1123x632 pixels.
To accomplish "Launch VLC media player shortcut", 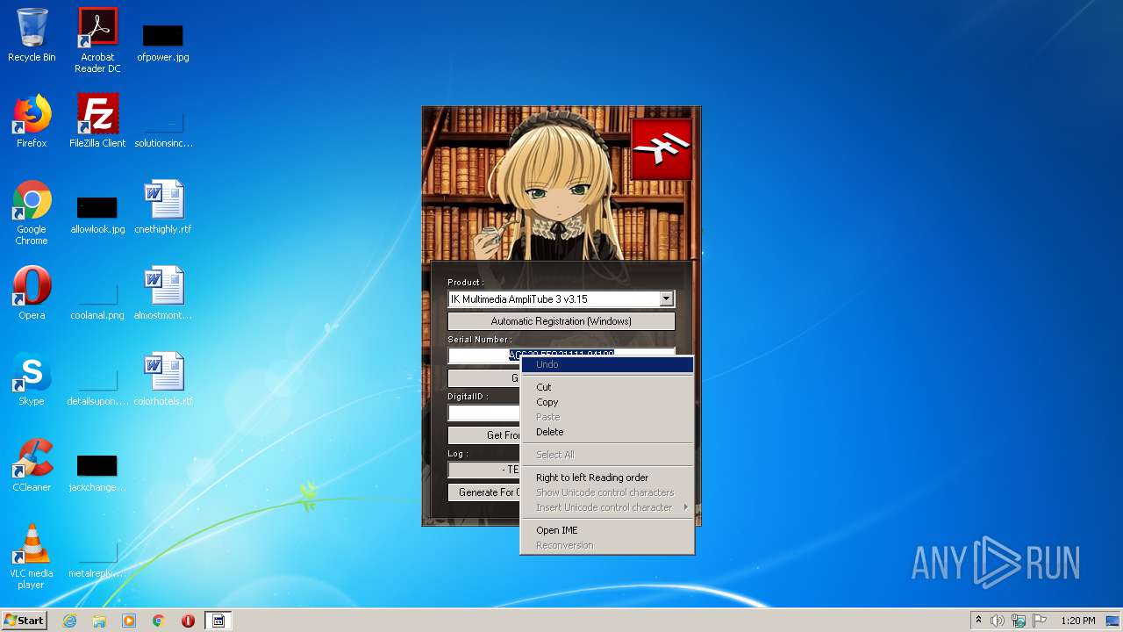I will 32,557.
